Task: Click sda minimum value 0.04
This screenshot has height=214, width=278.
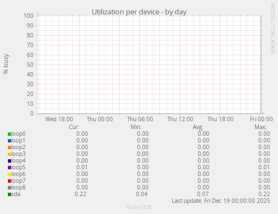Action: [142, 194]
